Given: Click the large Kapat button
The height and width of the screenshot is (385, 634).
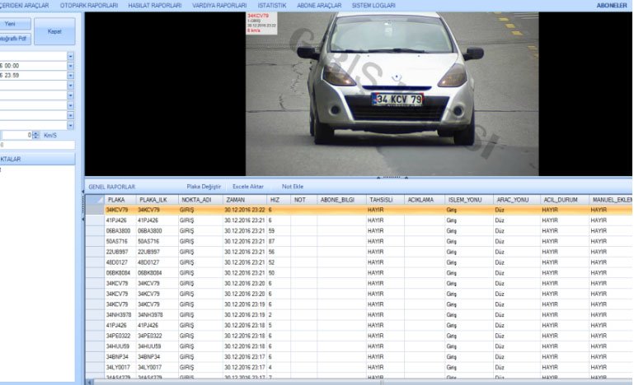Looking at the screenshot, I should (54, 31).
